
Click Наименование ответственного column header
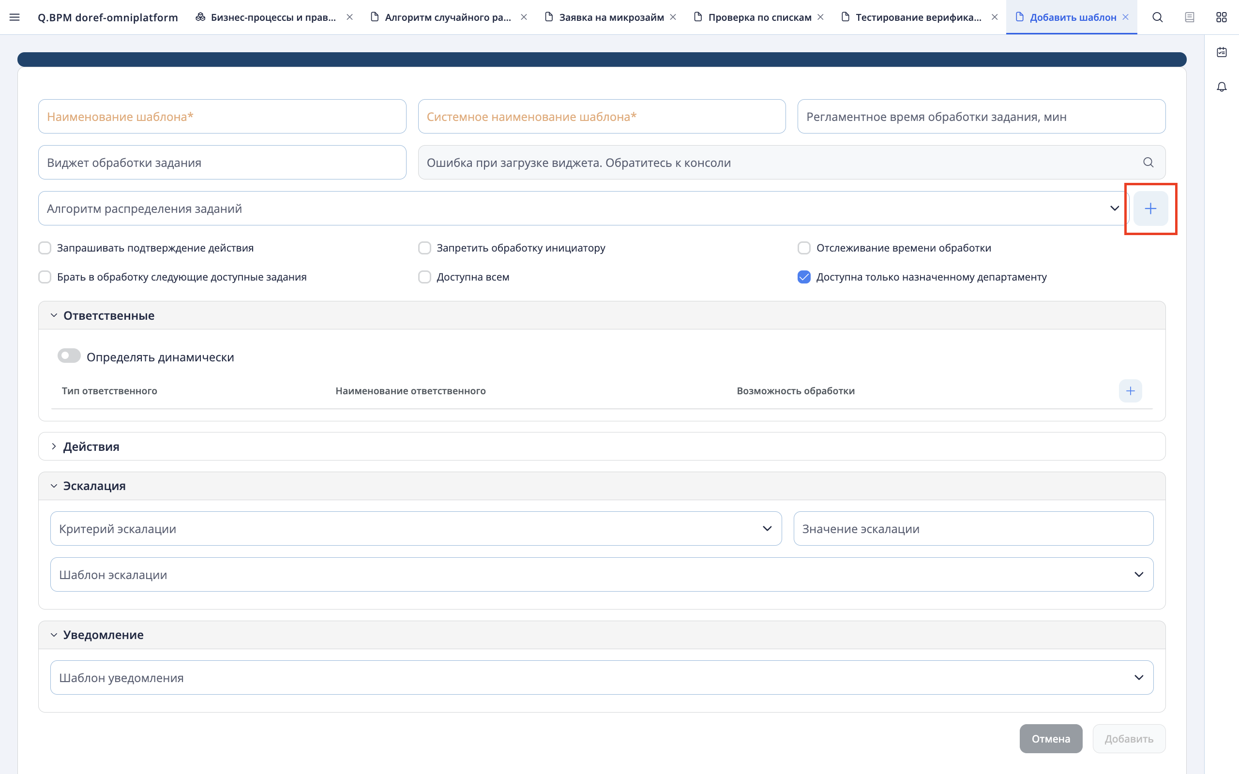pos(410,391)
